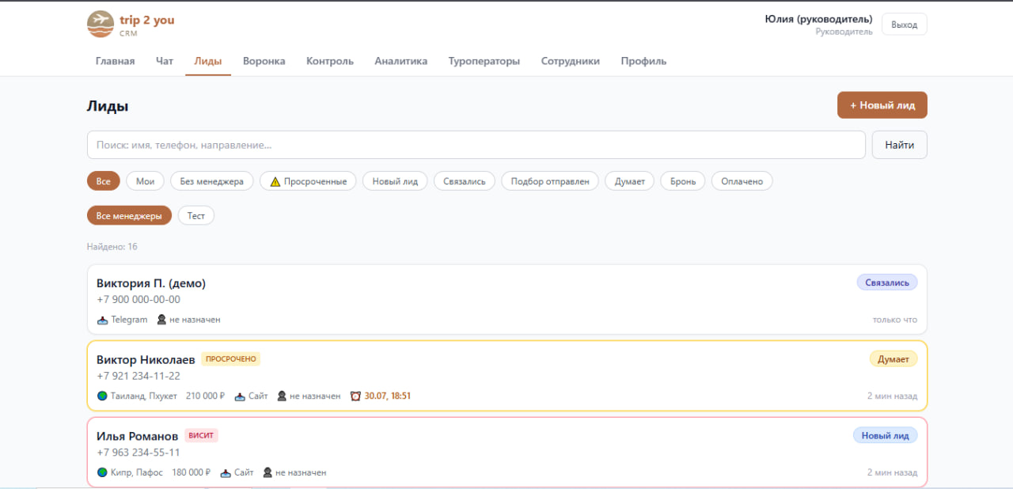Open the Аналитика tab

(x=401, y=61)
